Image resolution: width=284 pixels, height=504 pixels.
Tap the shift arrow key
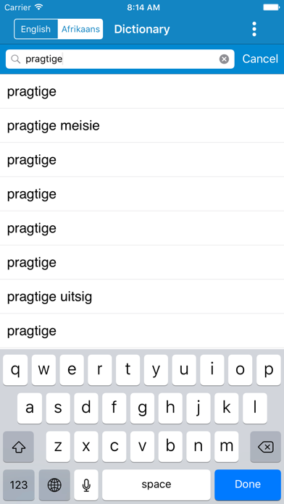point(18,447)
